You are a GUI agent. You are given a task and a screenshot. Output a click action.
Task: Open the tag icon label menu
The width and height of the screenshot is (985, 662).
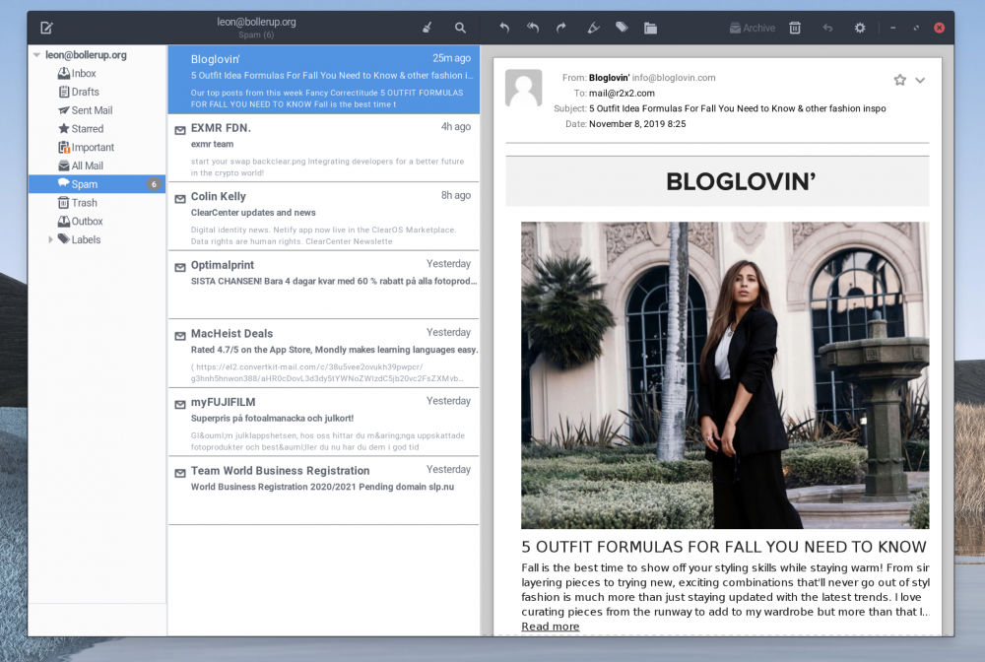point(622,28)
